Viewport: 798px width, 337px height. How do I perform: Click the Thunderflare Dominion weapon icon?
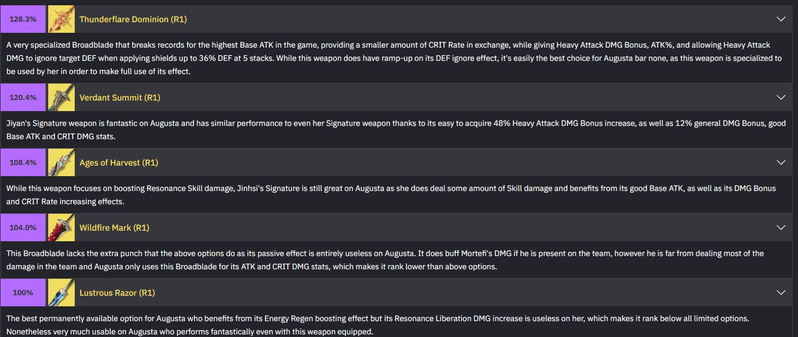(x=61, y=19)
